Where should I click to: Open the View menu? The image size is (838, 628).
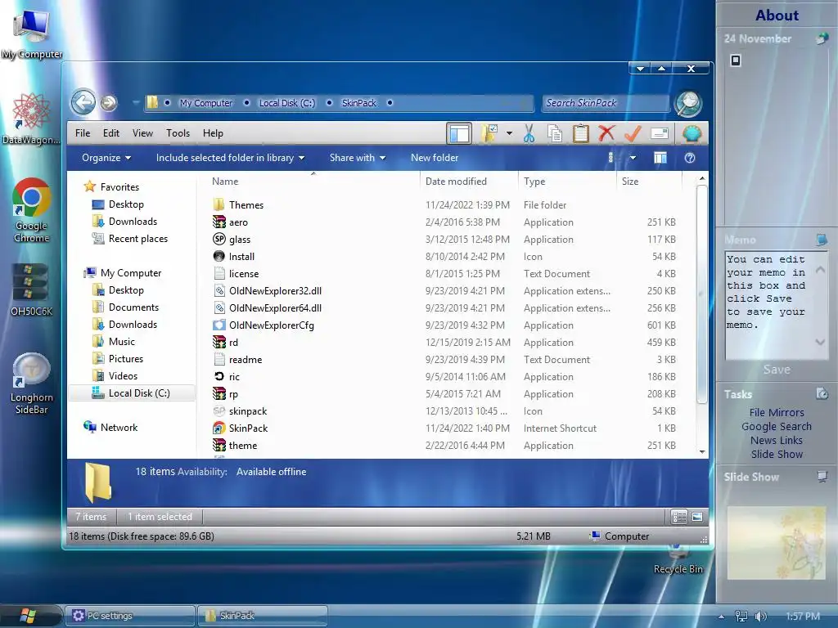(142, 133)
